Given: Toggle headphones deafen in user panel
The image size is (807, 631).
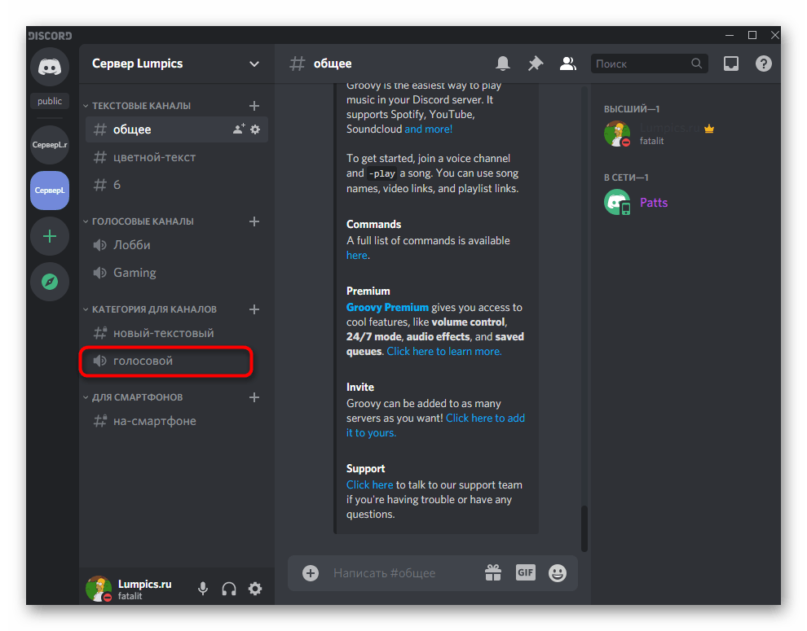Looking at the screenshot, I should click(x=229, y=589).
